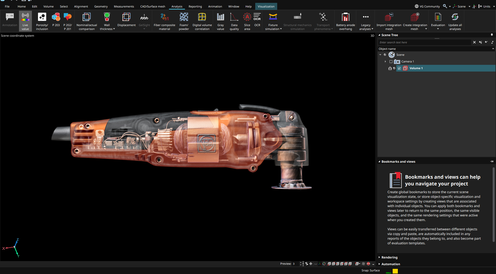The width and height of the screenshot is (496, 274).
Task: Click the coordinate system editor wrench icon
Action: click(x=474, y=6)
